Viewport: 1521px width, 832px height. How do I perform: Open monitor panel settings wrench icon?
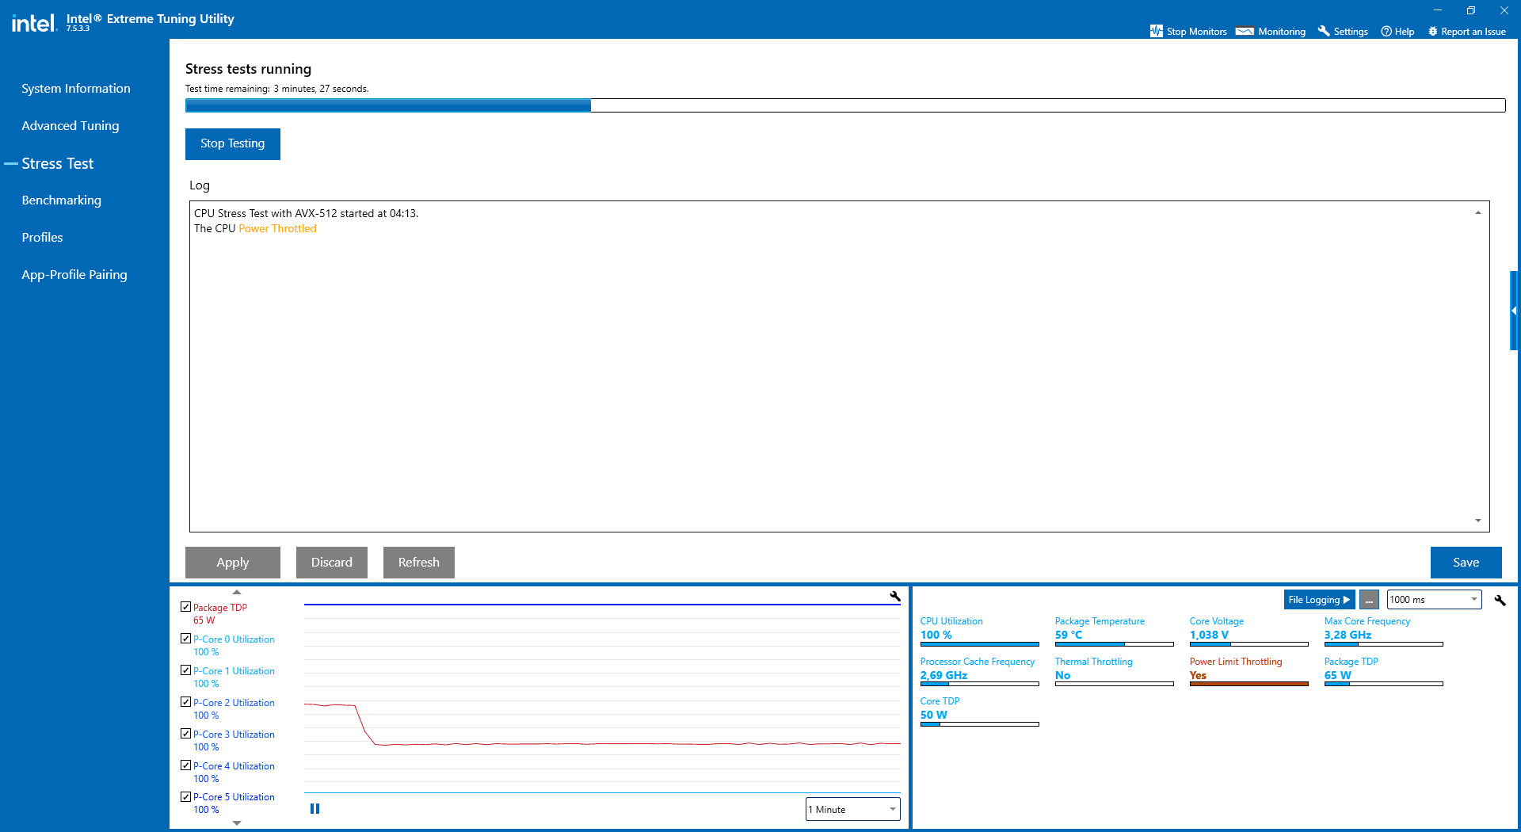coord(1500,600)
